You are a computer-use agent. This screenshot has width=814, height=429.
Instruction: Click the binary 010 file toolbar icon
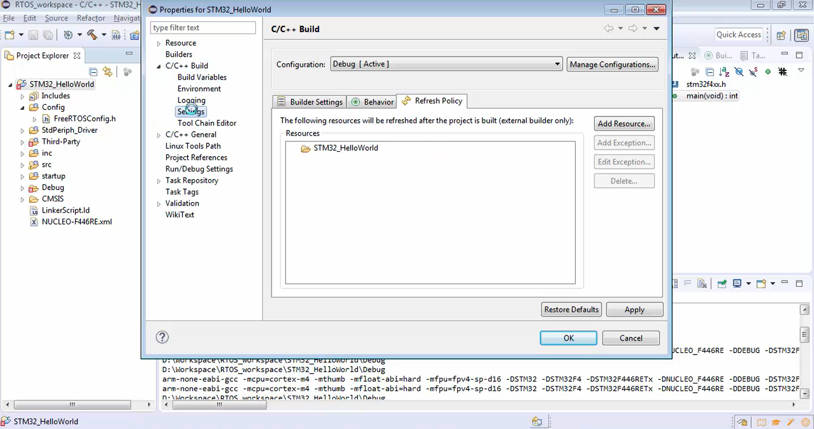click(116, 35)
